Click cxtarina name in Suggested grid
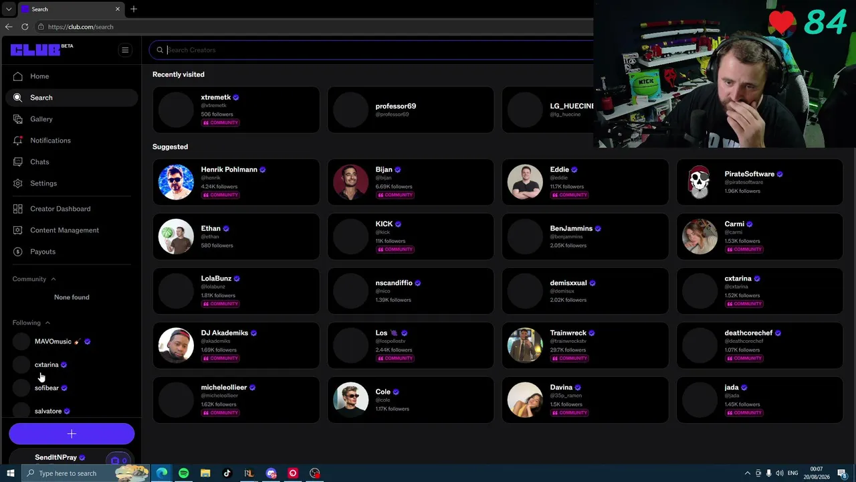Viewport: 856px width, 482px height. point(738,278)
